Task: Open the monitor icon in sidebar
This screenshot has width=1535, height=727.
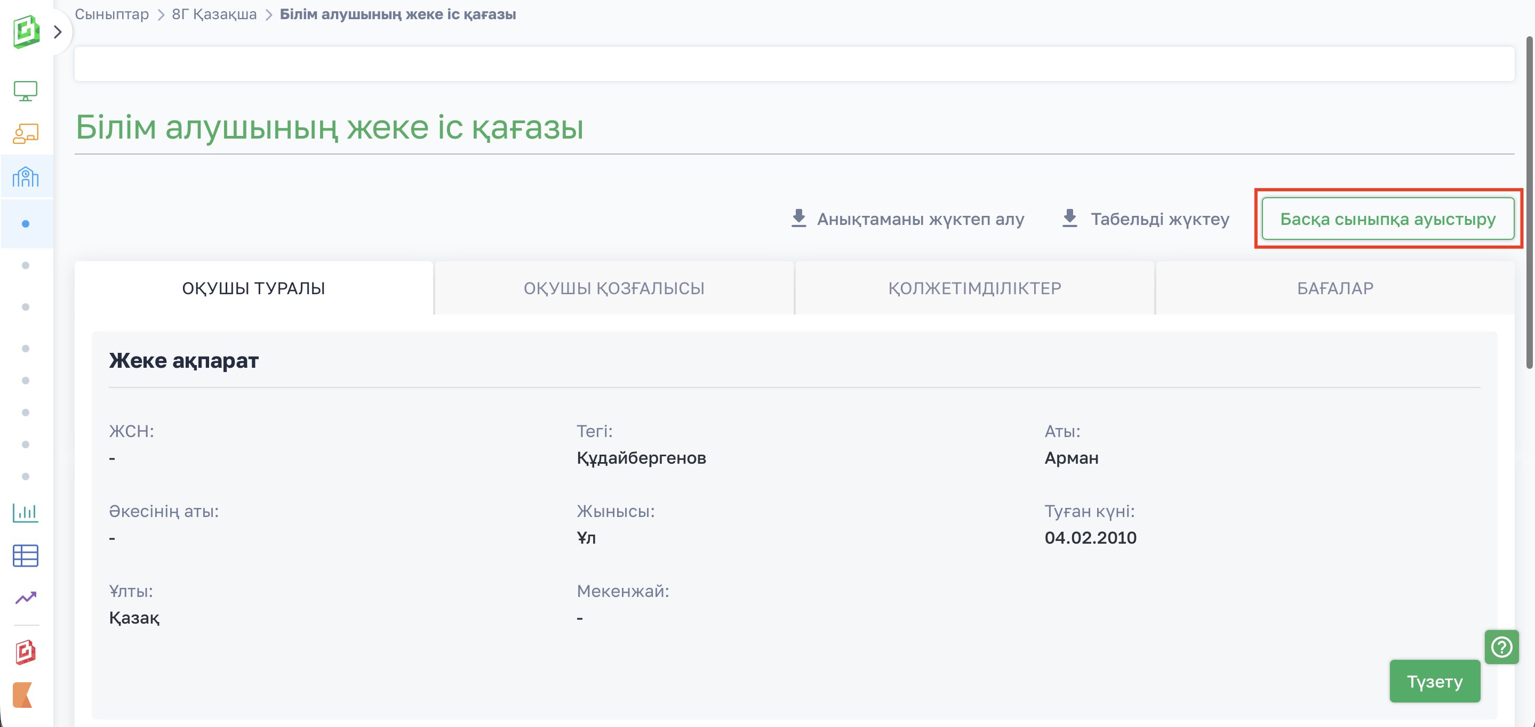Action: click(26, 91)
